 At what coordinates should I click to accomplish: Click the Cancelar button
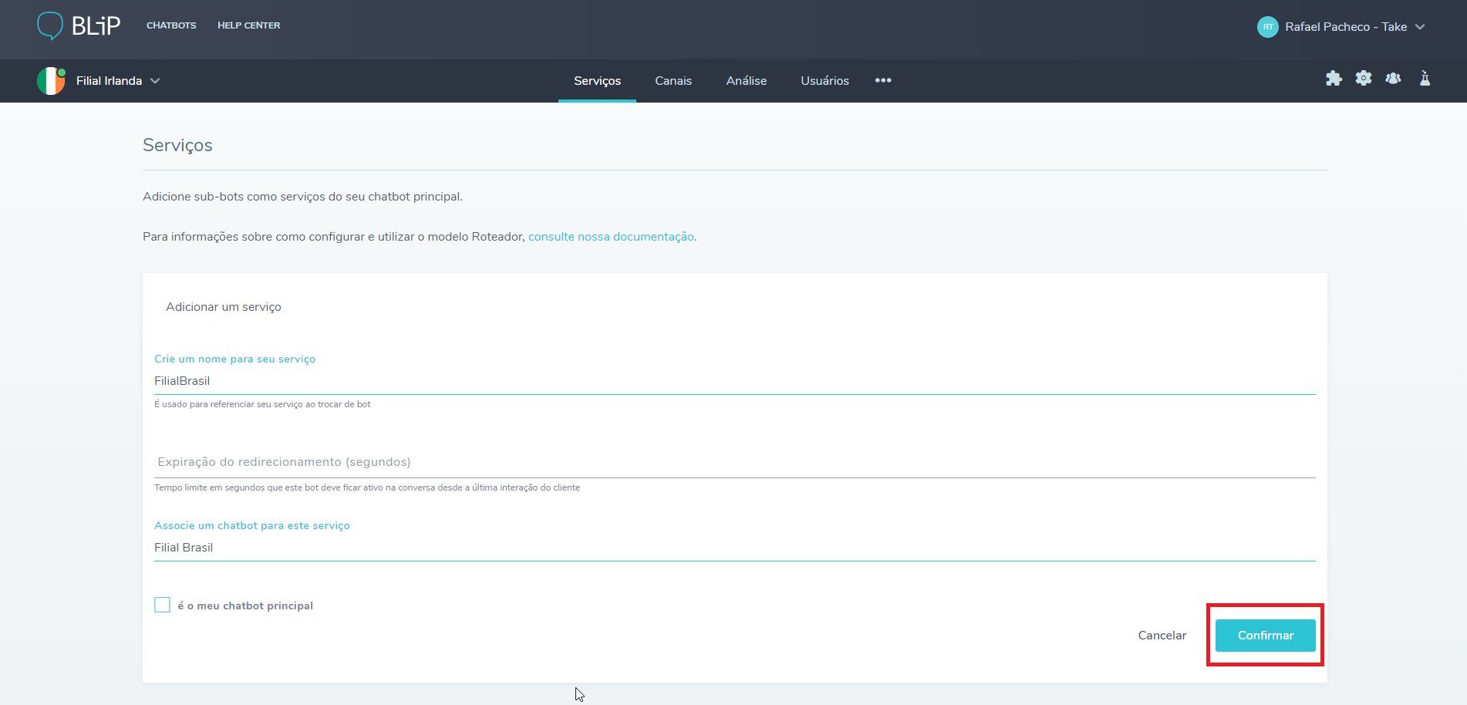[x=1162, y=636]
